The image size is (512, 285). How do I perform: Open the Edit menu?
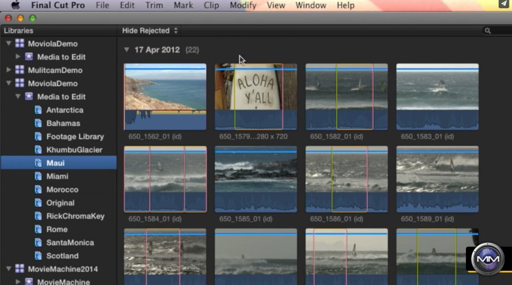click(x=127, y=5)
